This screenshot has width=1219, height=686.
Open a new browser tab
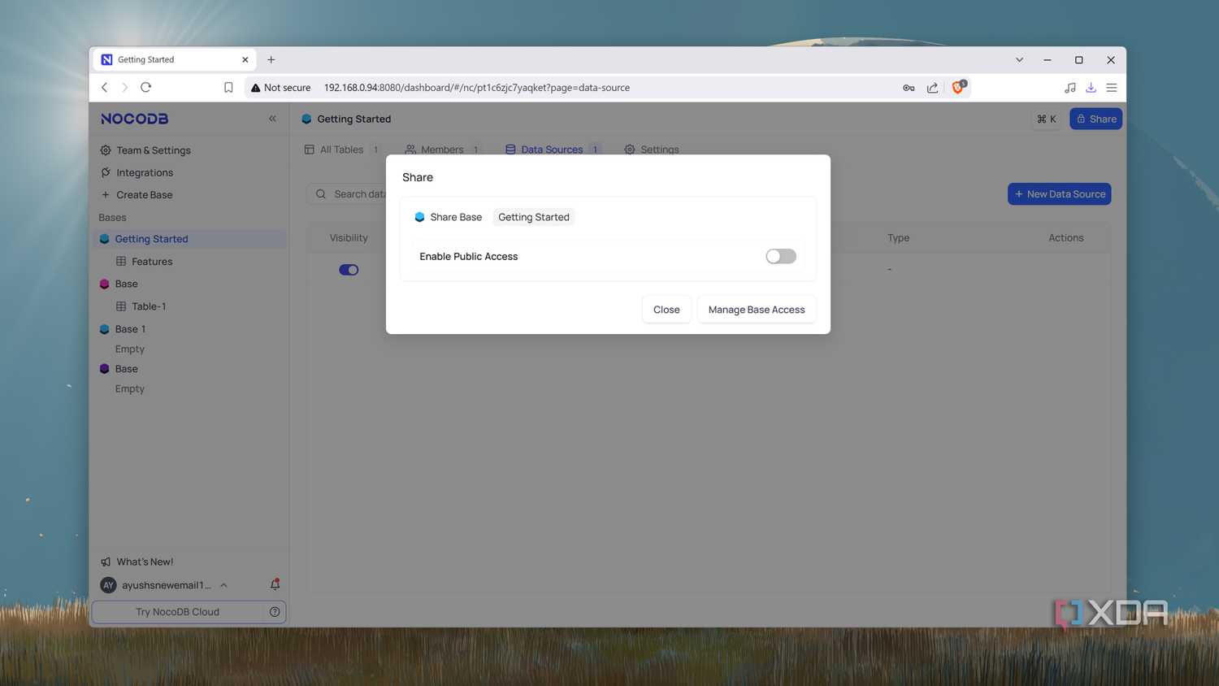[x=271, y=59]
